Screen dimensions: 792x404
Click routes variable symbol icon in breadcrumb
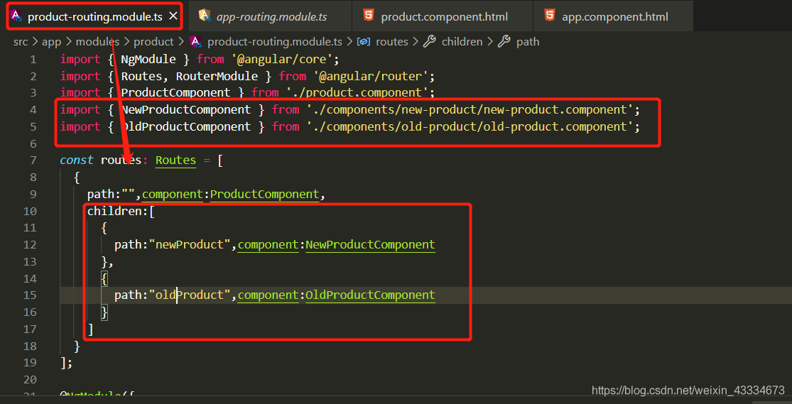[x=364, y=41]
